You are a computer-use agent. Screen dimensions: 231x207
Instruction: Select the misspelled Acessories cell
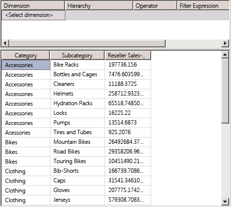pos(26,132)
